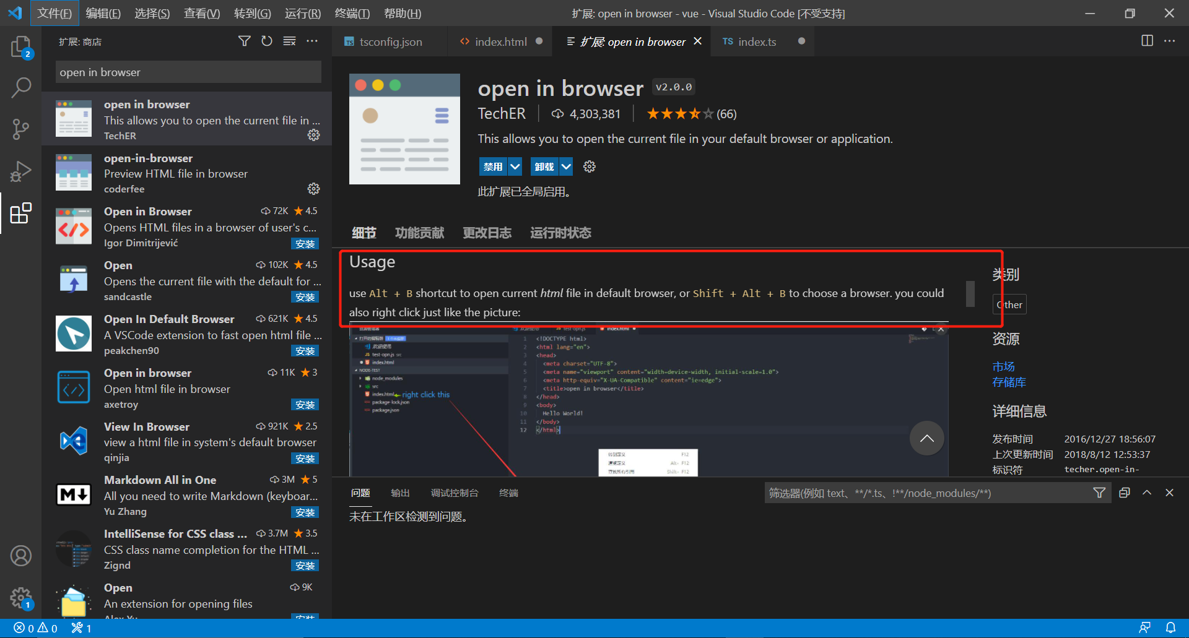Click the readme vertical scrollbar thumb
The width and height of the screenshot is (1189, 638).
coord(970,294)
